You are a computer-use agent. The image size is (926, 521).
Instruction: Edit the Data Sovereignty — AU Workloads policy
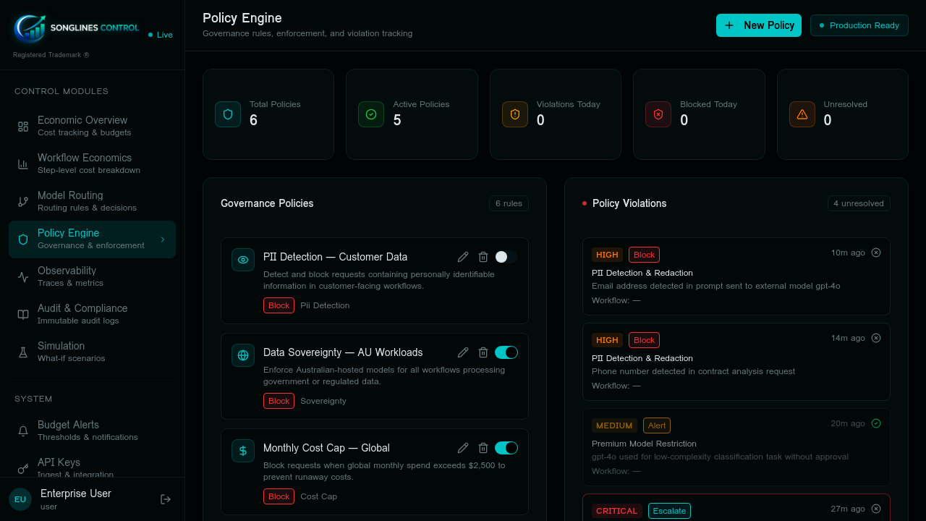(x=463, y=352)
